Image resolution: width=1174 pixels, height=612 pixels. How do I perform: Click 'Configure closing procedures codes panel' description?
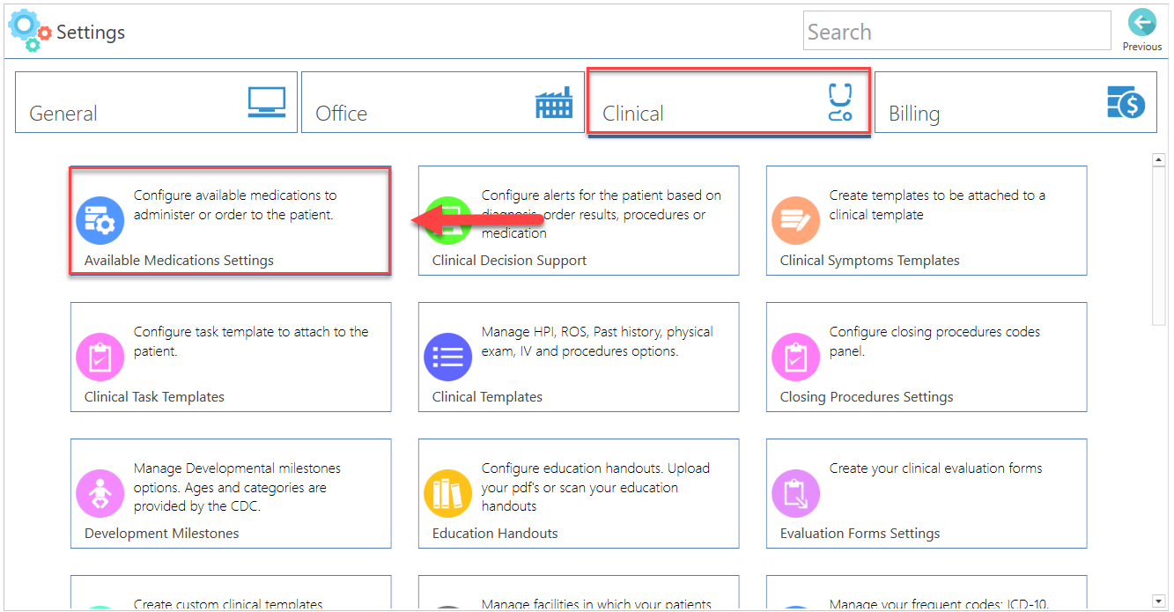[934, 342]
